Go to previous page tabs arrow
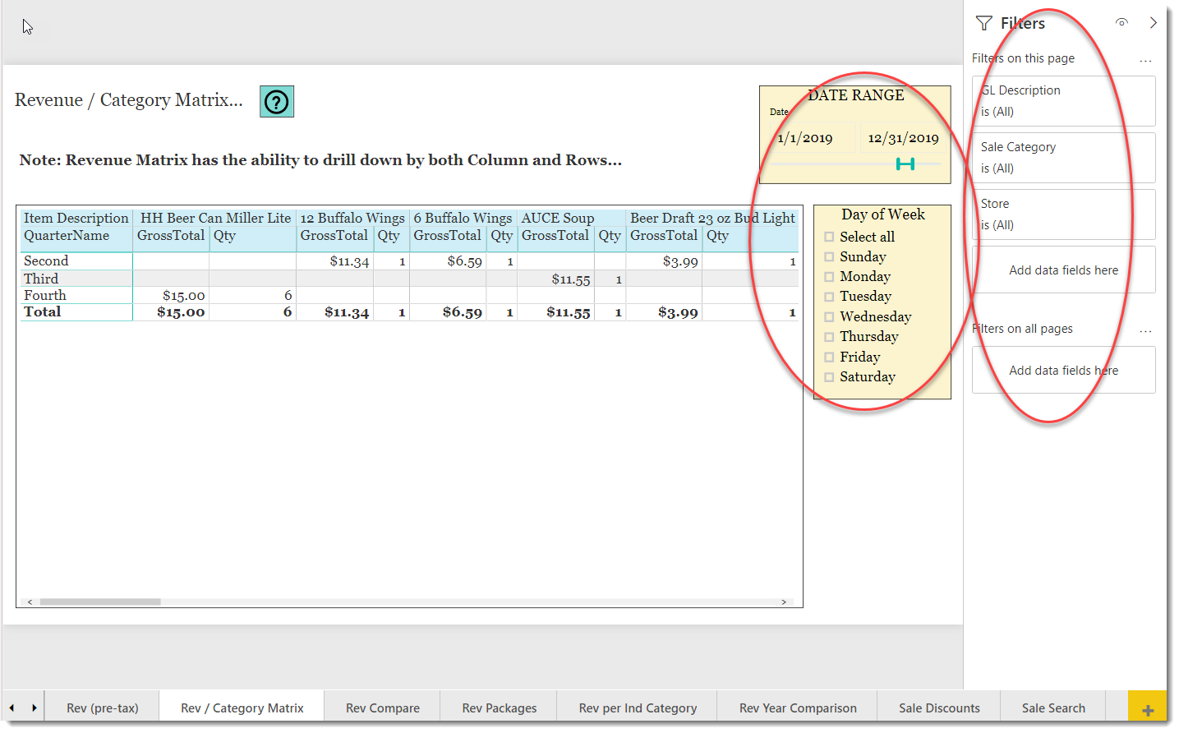Image resolution: width=1179 pixels, height=733 pixels. point(12,708)
